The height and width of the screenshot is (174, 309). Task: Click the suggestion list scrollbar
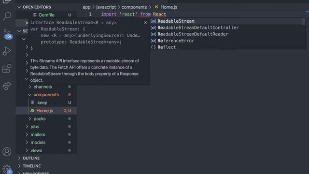point(304,21)
